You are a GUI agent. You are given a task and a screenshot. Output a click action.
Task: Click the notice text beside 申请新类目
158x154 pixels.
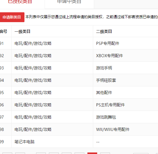[92, 17]
